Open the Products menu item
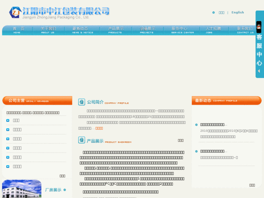 116,30
